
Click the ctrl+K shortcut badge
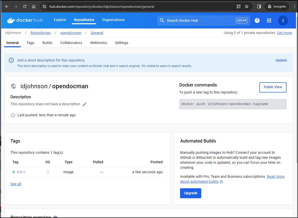(x=242, y=20)
